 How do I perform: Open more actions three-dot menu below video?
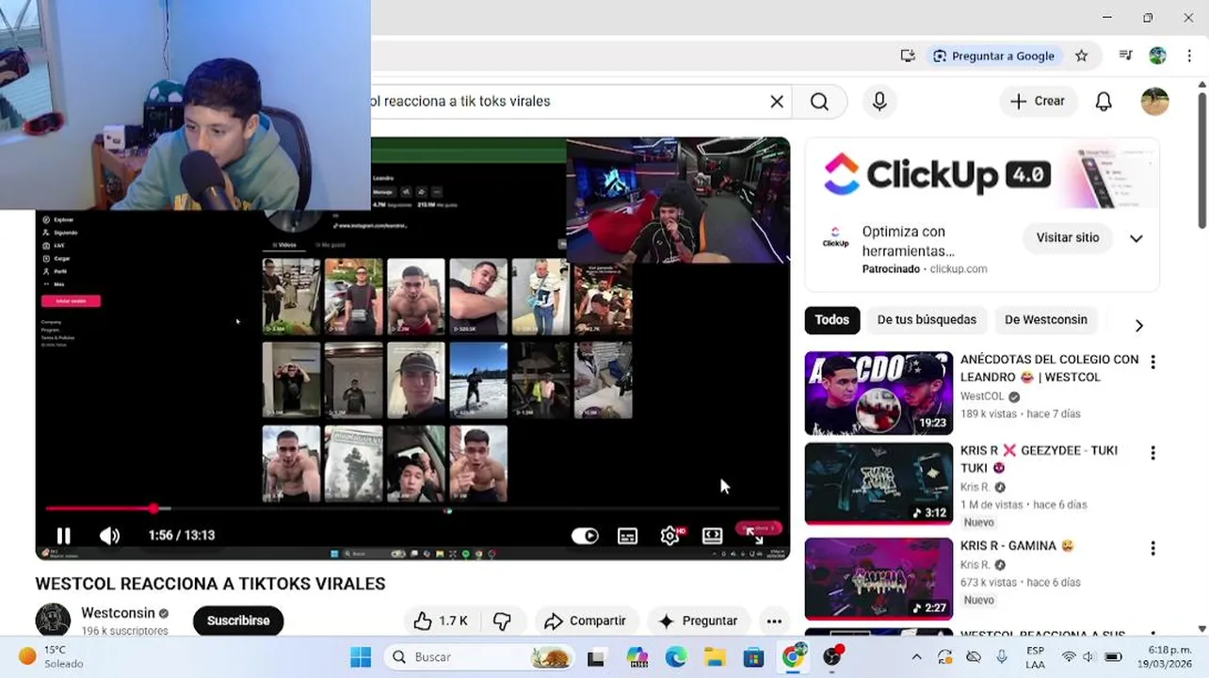[x=774, y=621]
